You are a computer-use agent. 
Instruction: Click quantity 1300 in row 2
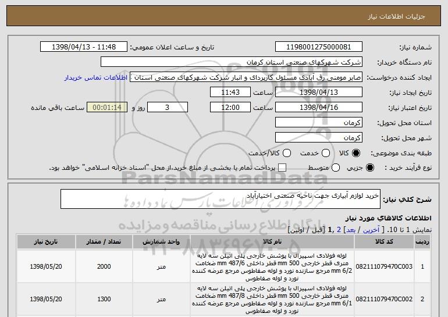click(104, 299)
